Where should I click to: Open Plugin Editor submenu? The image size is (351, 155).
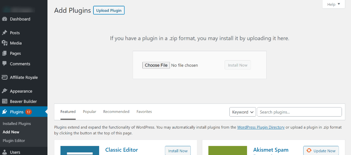point(14,141)
